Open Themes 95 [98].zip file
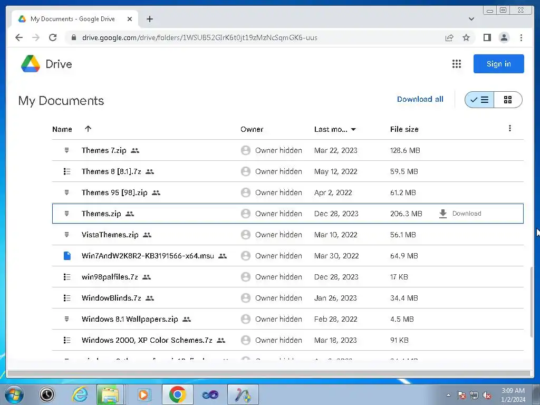This screenshot has width=540, height=405. point(114,192)
